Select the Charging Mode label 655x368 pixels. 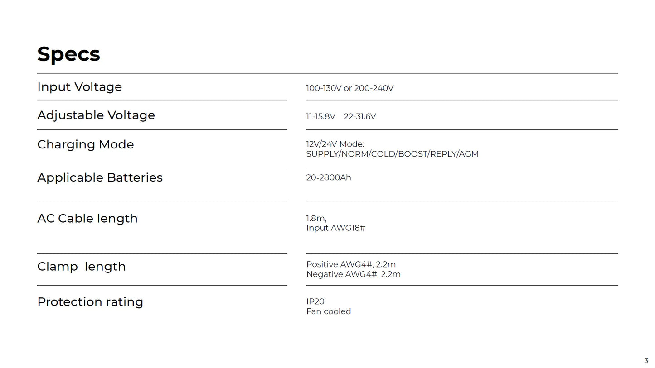(x=85, y=144)
